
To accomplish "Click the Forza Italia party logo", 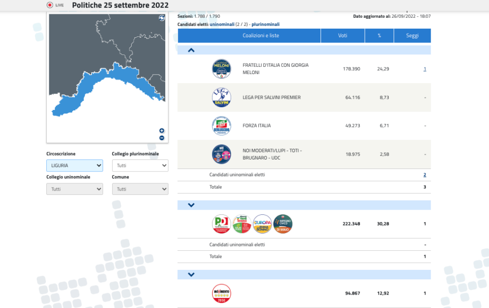I will [x=222, y=126].
